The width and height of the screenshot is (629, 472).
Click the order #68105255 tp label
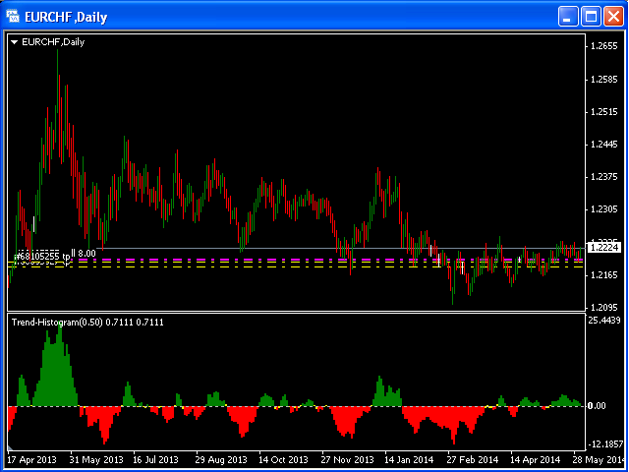[42, 256]
